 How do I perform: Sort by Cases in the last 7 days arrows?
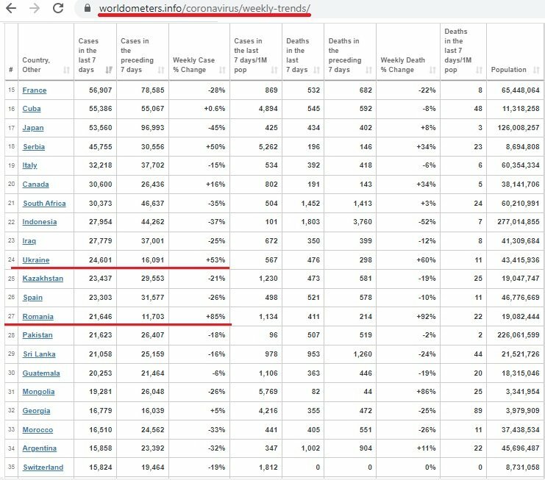tap(109, 70)
